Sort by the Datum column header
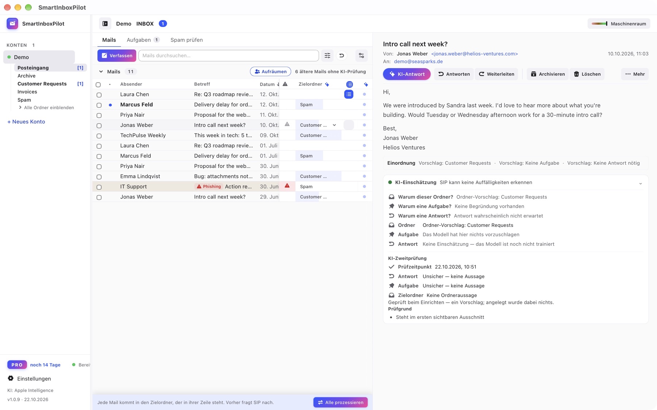Image resolution: width=657 pixels, height=410 pixels. pyautogui.click(x=269, y=84)
